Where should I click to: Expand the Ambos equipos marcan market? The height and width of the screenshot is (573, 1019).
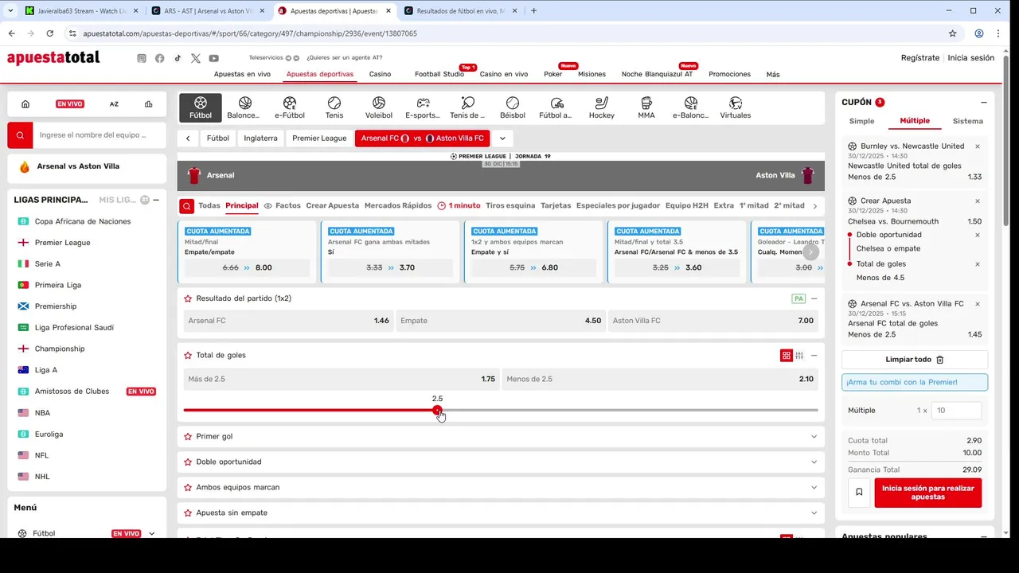814,487
